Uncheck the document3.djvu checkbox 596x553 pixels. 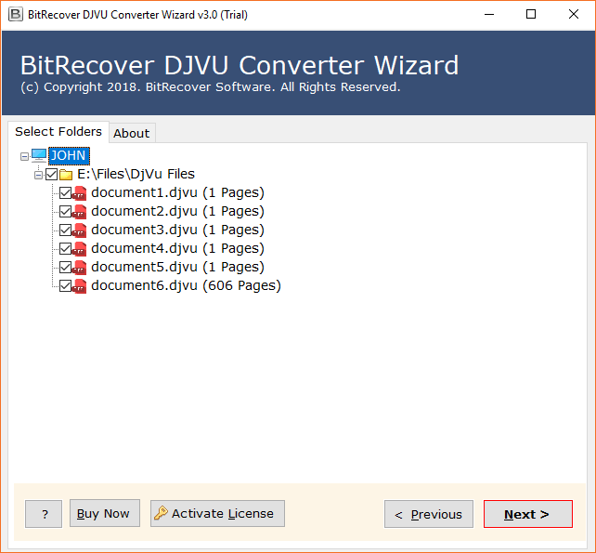click(x=65, y=230)
